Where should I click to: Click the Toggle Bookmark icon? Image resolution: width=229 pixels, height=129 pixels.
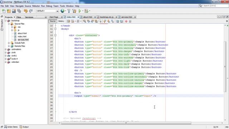coord(112,21)
